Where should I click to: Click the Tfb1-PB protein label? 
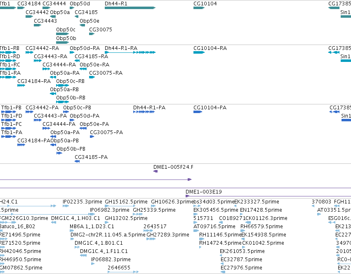coord(11,108)
